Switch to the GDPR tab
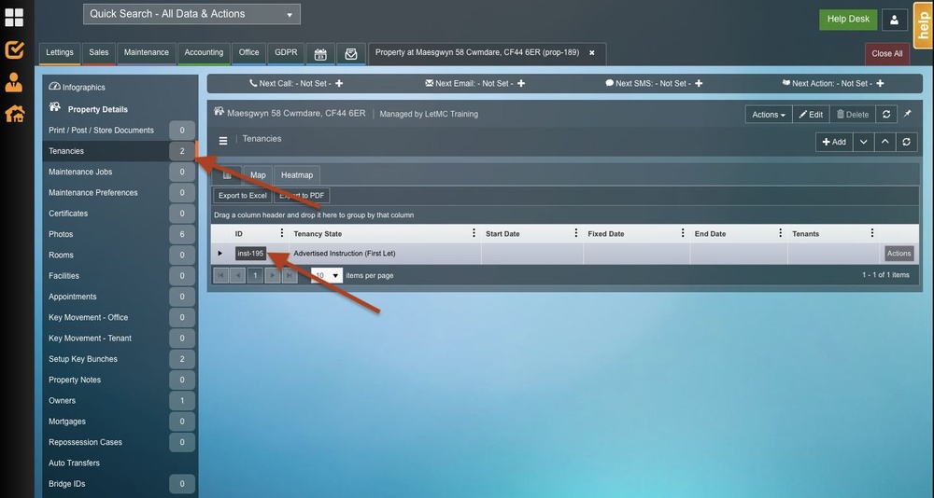Image resolution: width=934 pixels, height=498 pixels. 286,53
